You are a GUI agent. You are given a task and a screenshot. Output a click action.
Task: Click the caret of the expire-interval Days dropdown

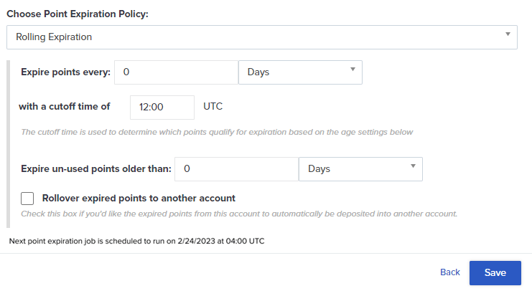click(353, 70)
